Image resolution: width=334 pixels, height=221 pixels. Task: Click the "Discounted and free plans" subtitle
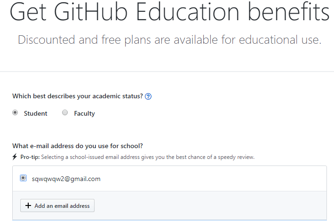[169, 40]
